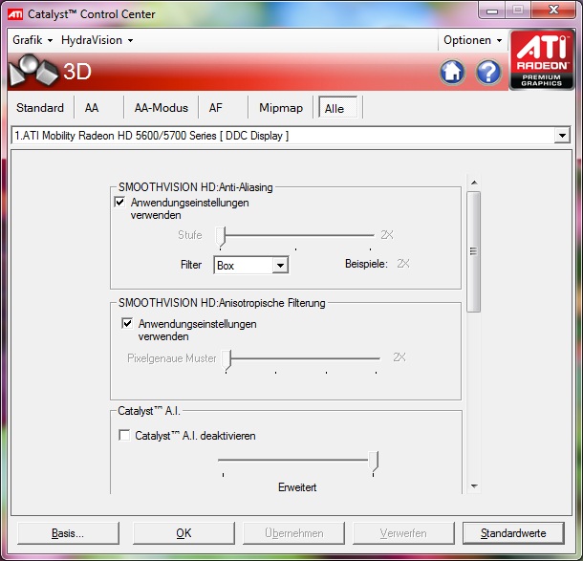Click the Pixelgenaue Muster slider handle
Image resolution: width=583 pixels, height=561 pixels.
(x=227, y=359)
